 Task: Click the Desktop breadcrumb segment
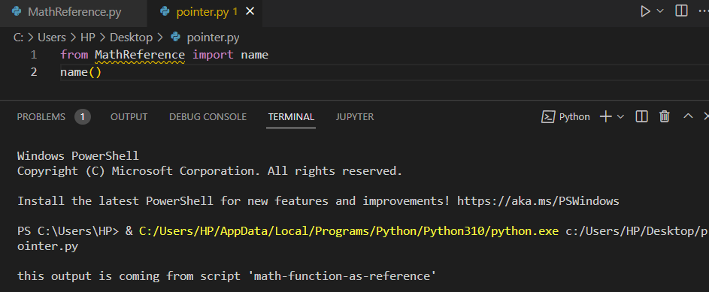coord(131,38)
